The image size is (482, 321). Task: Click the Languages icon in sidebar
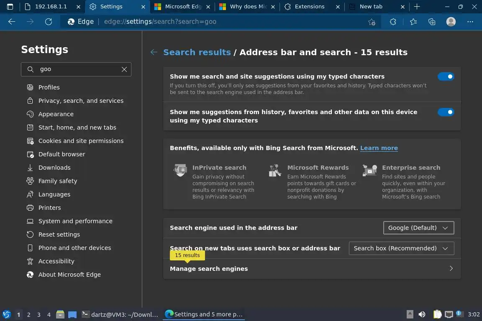[30, 194]
